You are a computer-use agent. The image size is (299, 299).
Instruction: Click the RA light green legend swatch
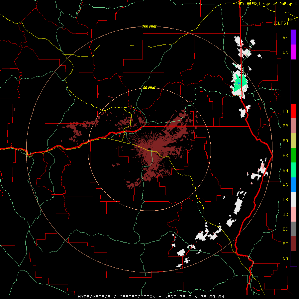(x=293, y=170)
